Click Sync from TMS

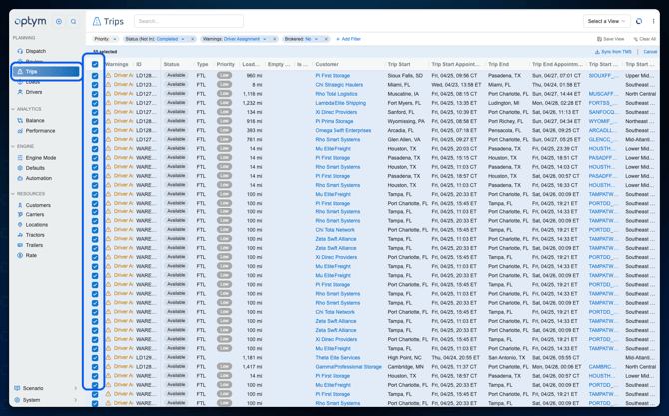point(613,52)
